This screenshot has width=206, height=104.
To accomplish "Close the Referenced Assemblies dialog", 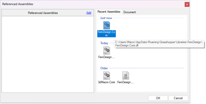I will tap(187, 4).
